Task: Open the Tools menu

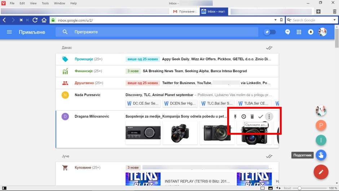Action: pyautogui.click(x=45, y=3)
